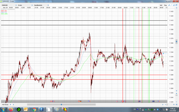Click the TeamViewer icon in the system tray
Image resolution: width=179 pixels, height=112 pixels.
coord(158,110)
